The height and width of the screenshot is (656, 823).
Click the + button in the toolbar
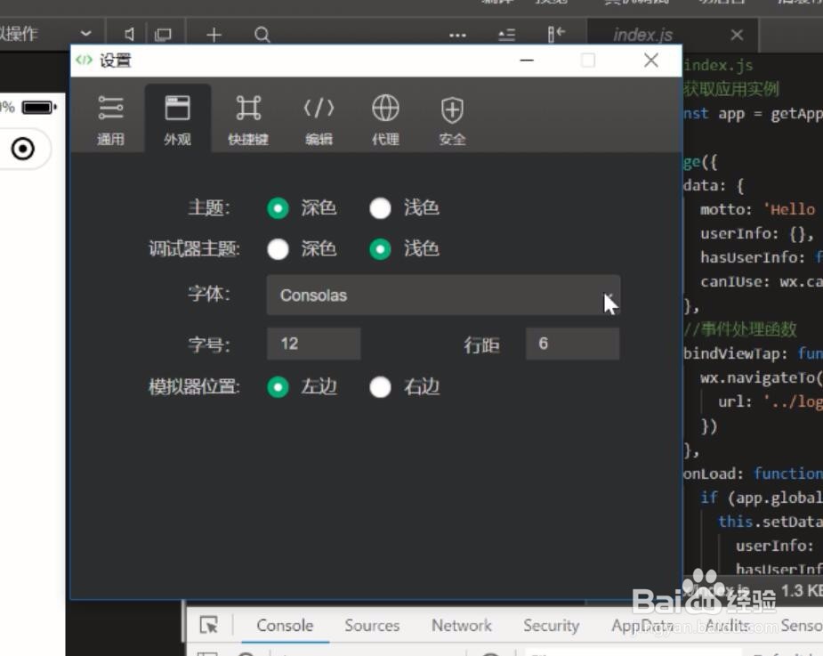pyautogui.click(x=214, y=35)
